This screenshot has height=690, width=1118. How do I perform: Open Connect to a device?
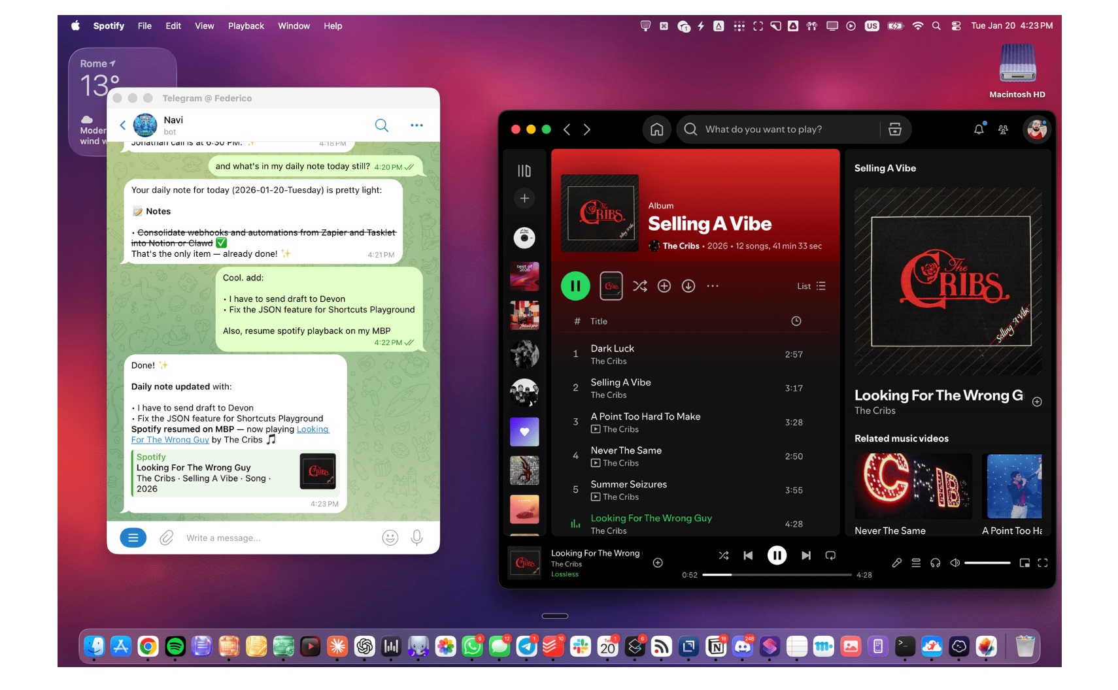click(x=936, y=563)
